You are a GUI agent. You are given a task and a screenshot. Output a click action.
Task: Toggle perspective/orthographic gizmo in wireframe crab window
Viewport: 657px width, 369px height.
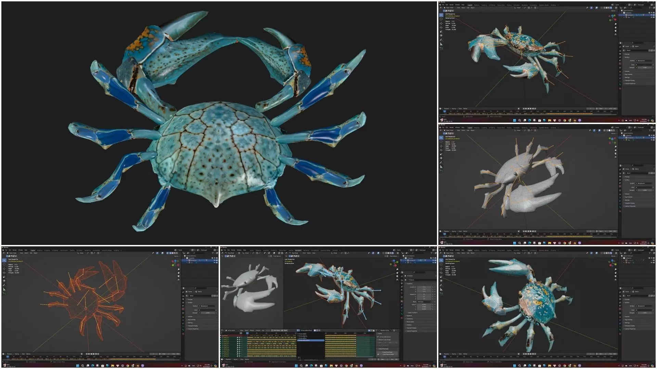[x=179, y=280]
